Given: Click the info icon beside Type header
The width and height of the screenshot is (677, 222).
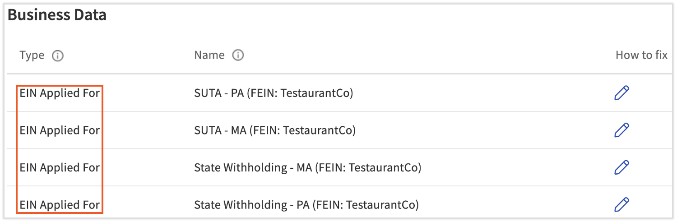Looking at the screenshot, I should (x=58, y=55).
